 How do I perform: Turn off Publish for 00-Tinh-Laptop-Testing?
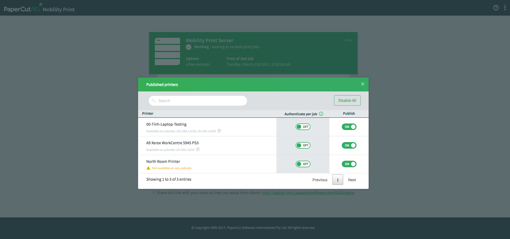point(349,127)
